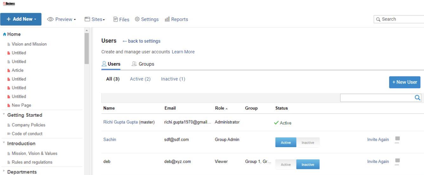Sort by Role column header
Screen dimensions: 424x175
(221, 108)
